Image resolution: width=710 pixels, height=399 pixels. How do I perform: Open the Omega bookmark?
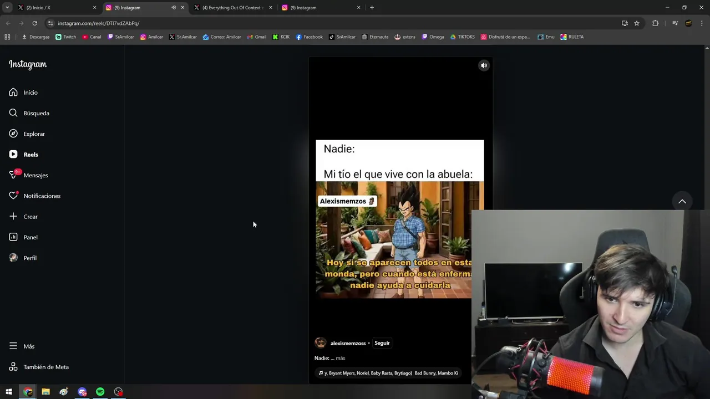coord(433,37)
